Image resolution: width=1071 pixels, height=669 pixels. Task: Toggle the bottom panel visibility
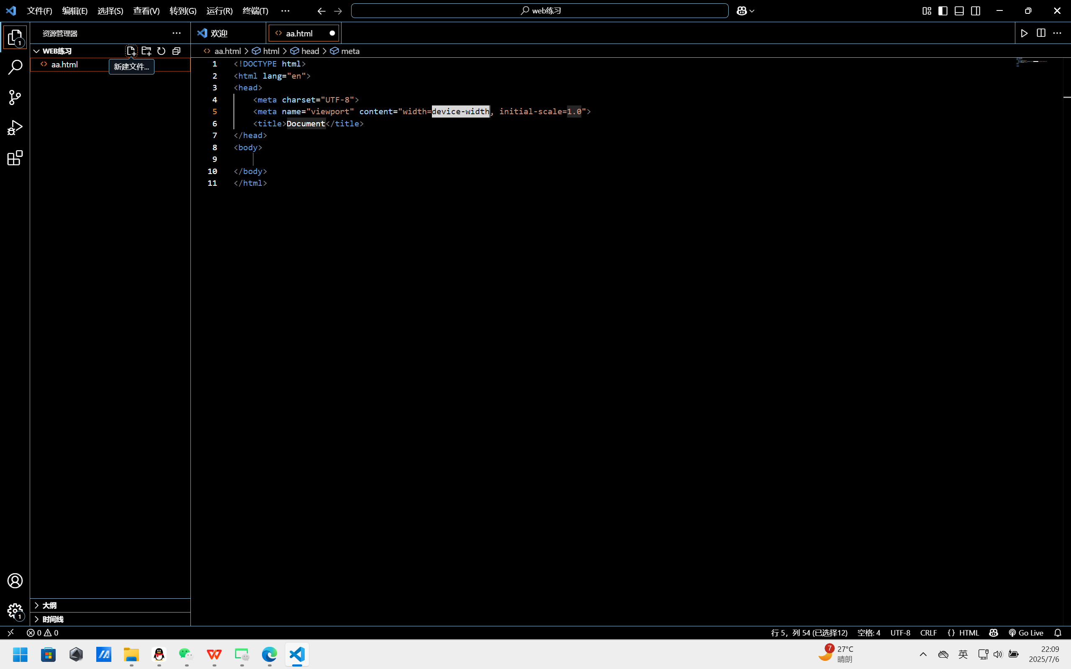click(x=960, y=11)
